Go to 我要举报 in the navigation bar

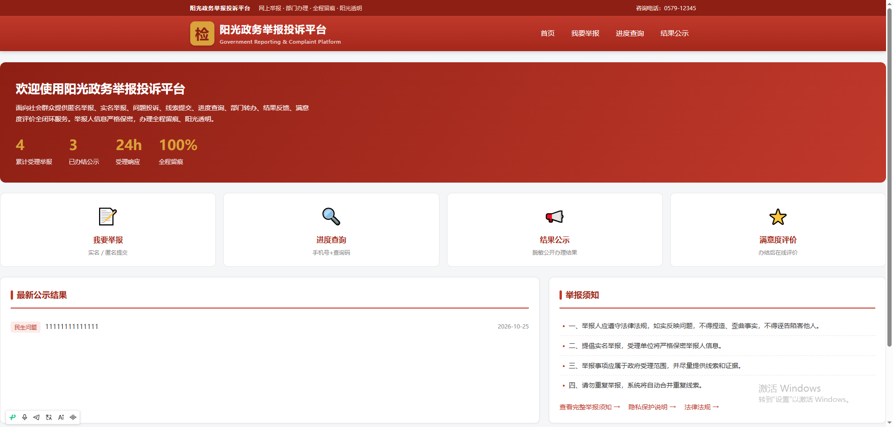tap(585, 33)
